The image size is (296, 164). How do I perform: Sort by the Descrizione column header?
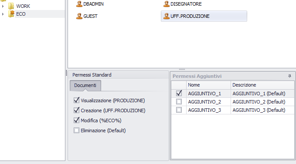pyautogui.click(x=262, y=85)
